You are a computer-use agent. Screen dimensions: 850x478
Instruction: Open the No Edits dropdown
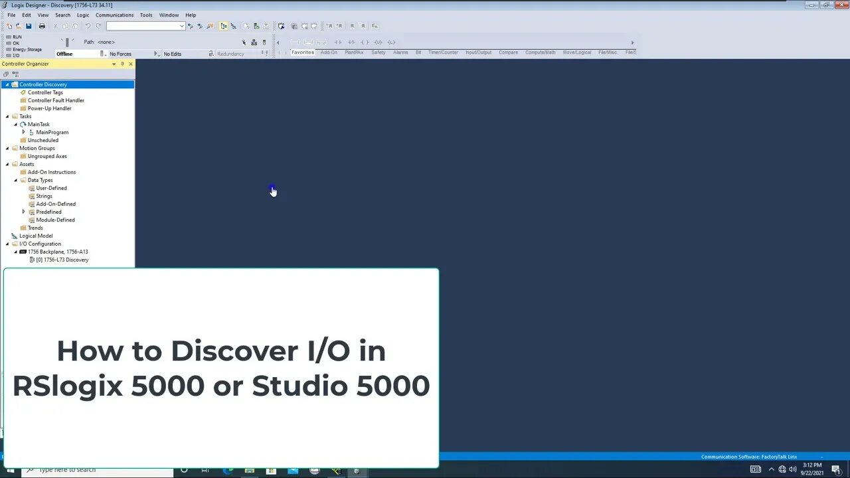click(211, 54)
